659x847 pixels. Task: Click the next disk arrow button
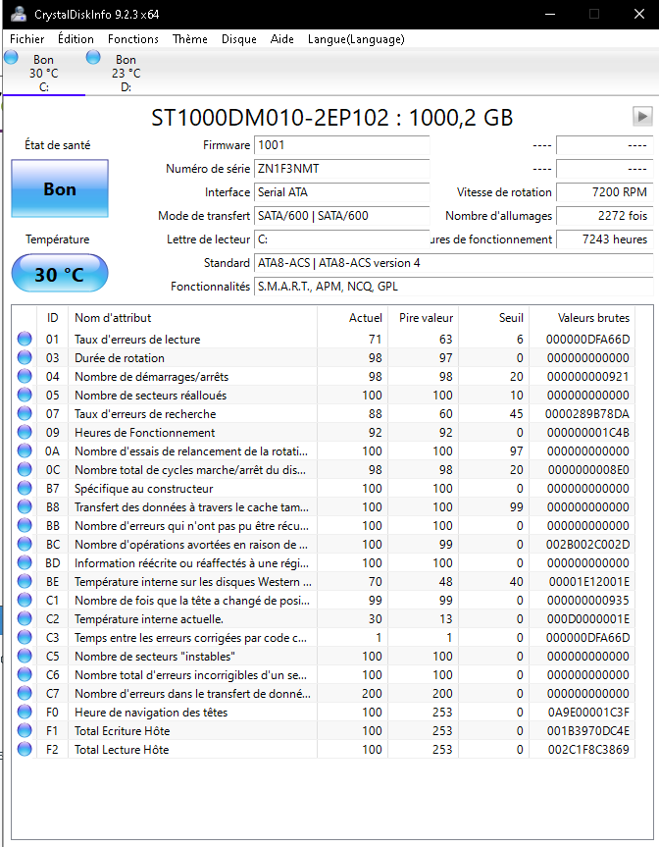[642, 116]
